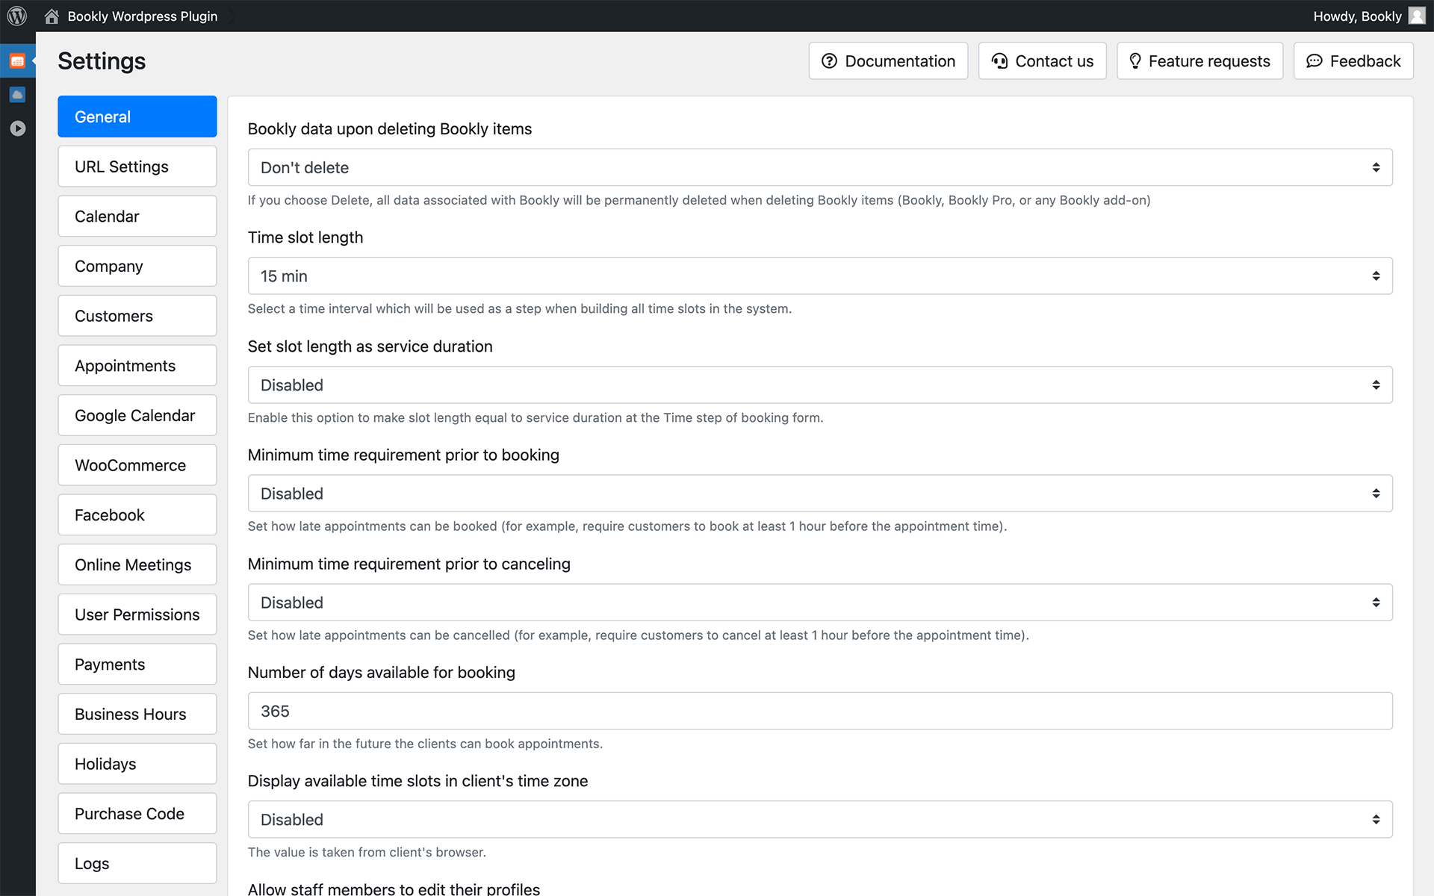Open the Time slot length dropdown

(820, 276)
